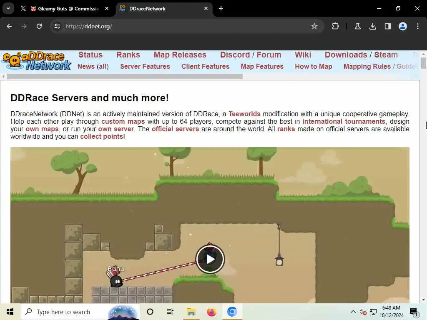Open the (all) news link
The image size is (427, 320).
103,66
